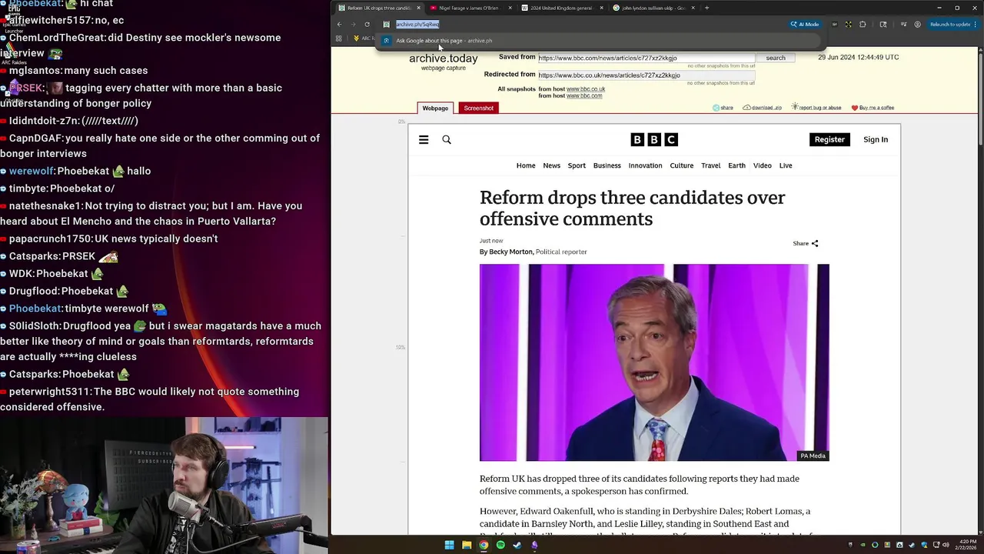The height and width of the screenshot is (554, 984).
Task: Open File Explorer from the taskbar
Action: click(x=467, y=546)
